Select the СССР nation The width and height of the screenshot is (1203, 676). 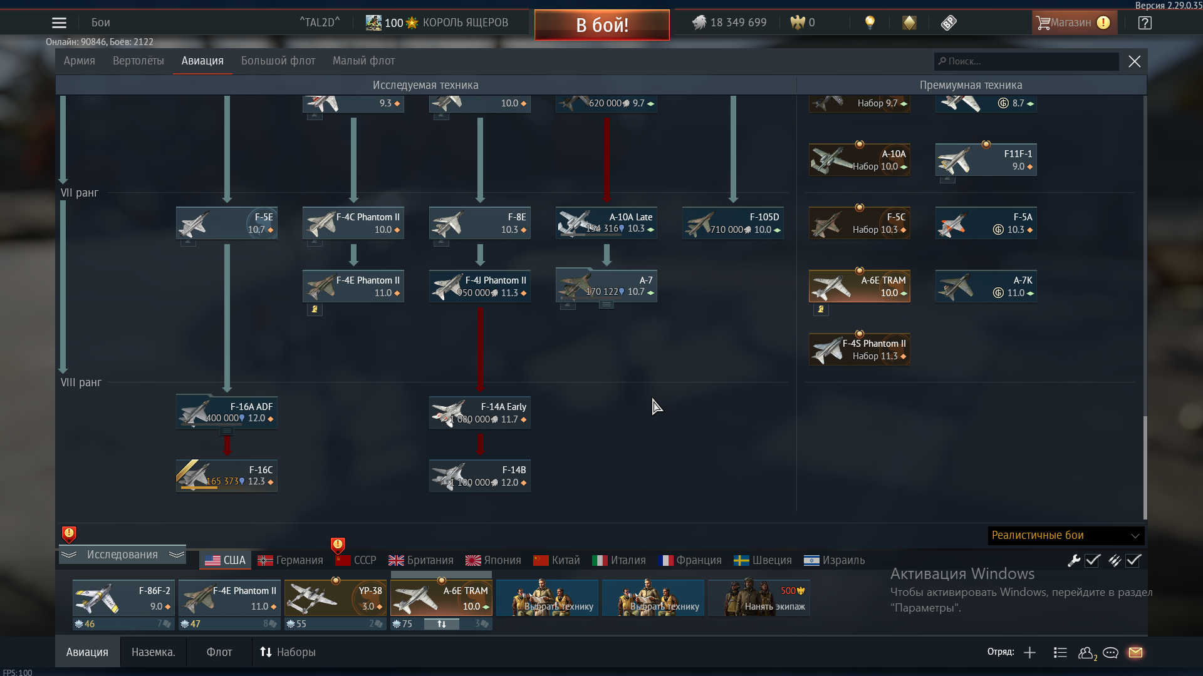coord(356,560)
